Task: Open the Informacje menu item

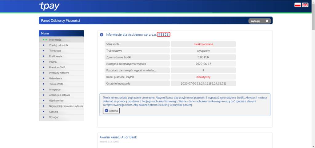Action: coord(62,40)
